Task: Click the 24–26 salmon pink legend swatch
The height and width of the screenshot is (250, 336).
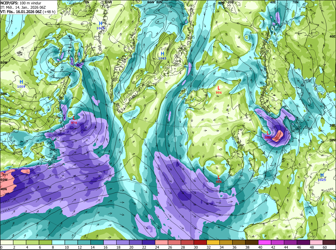Action: pos(161,242)
